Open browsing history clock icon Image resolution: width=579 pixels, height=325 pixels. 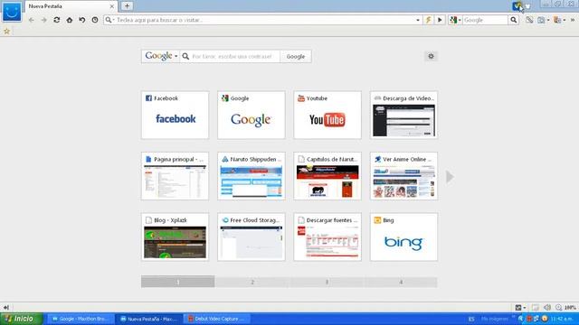click(x=95, y=20)
